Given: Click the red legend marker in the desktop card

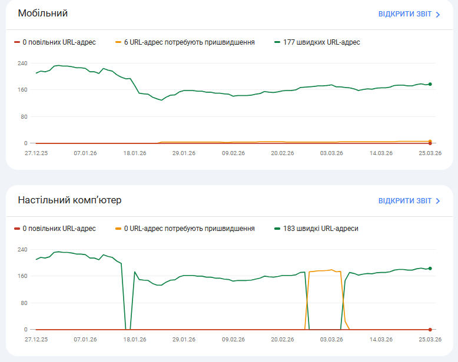Looking at the screenshot, I should point(17,229).
